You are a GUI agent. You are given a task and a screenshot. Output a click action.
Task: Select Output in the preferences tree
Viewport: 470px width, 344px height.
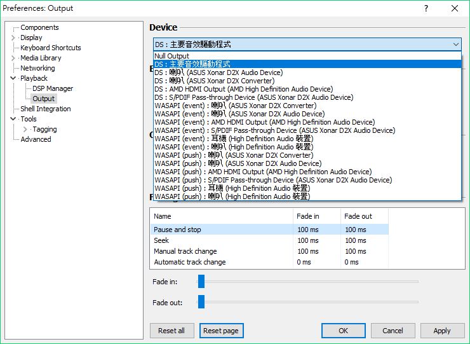click(43, 99)
